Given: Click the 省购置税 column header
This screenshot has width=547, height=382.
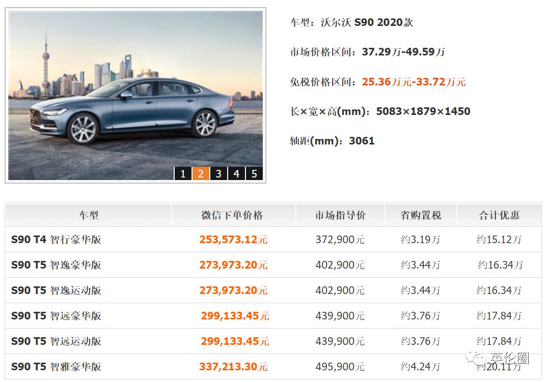Looking at the screenshot, I should tap(421, 215).
